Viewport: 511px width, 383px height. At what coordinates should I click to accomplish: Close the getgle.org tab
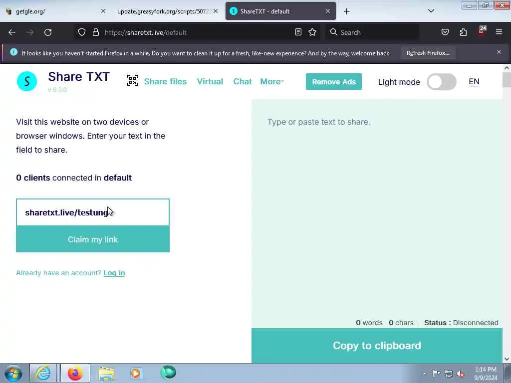click(x=103, y=11)
